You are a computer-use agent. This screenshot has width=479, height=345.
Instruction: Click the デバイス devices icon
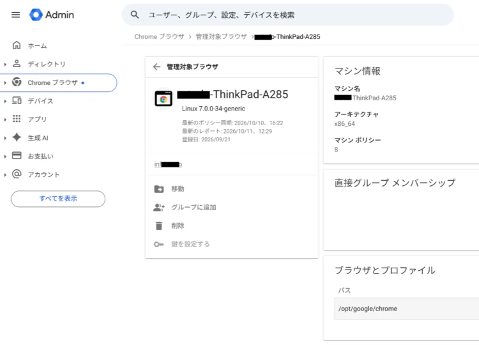tap(17, 100)
